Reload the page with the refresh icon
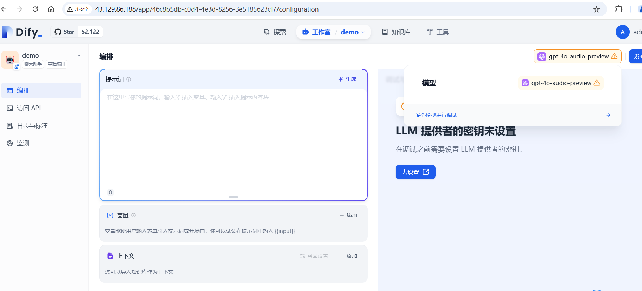The height and width of the screenshot is (291, 642). click(x=35, y=9)
